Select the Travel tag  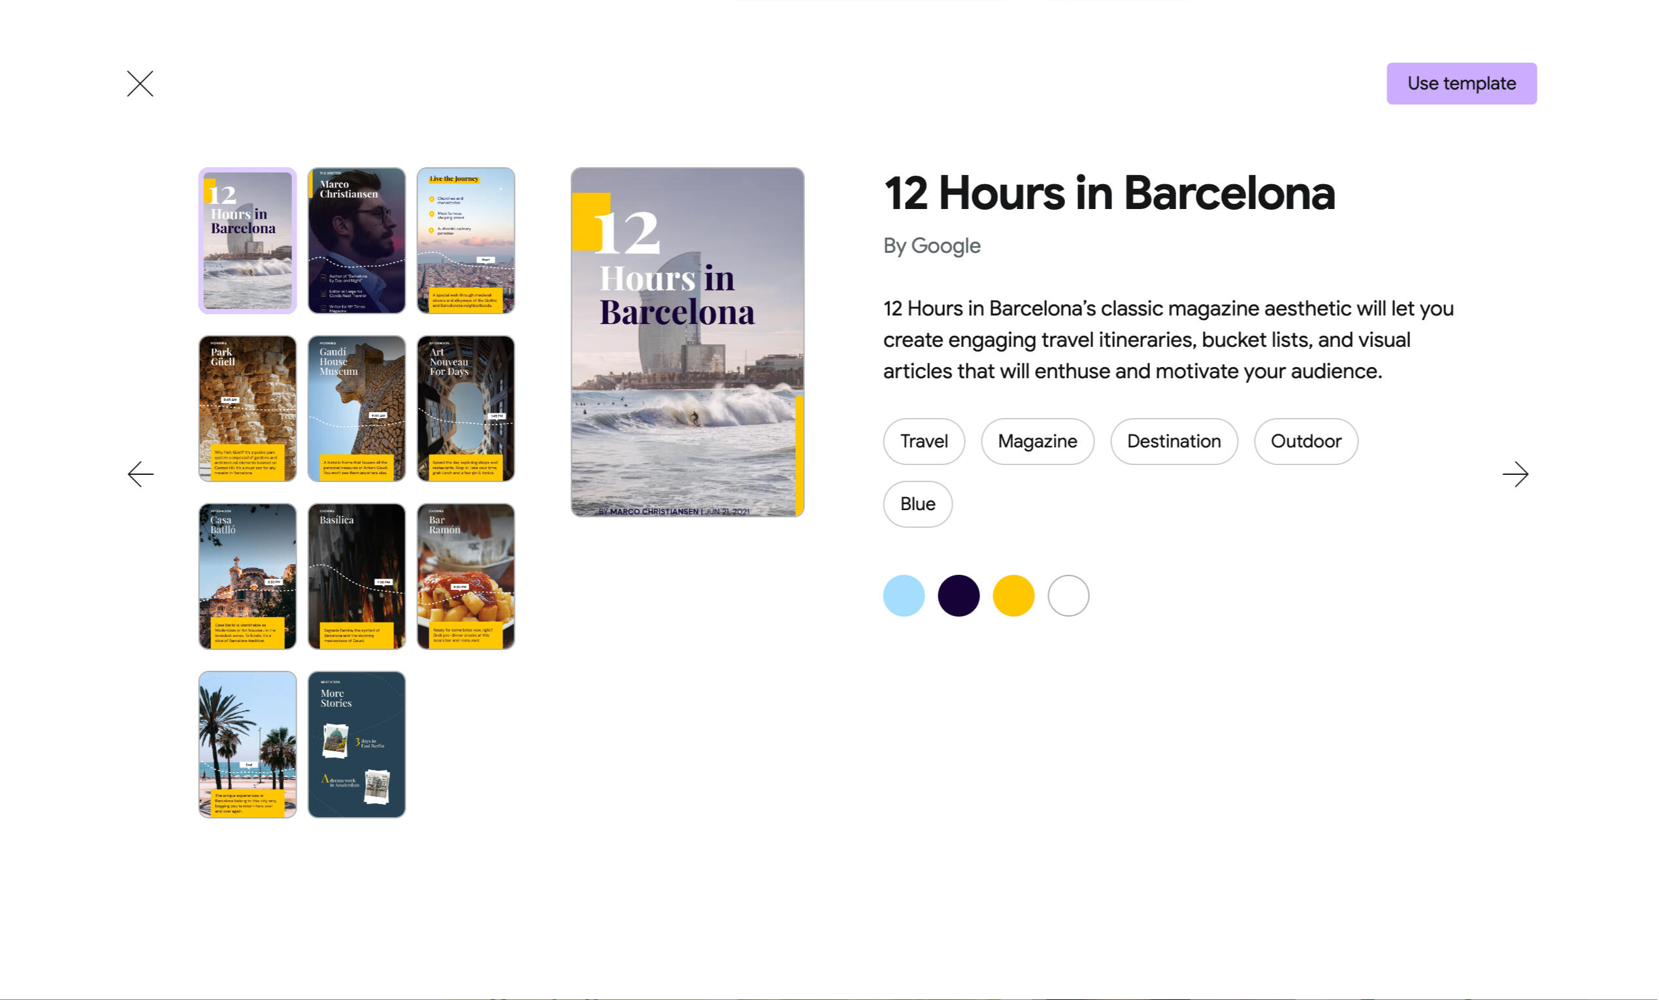point(923,442)
